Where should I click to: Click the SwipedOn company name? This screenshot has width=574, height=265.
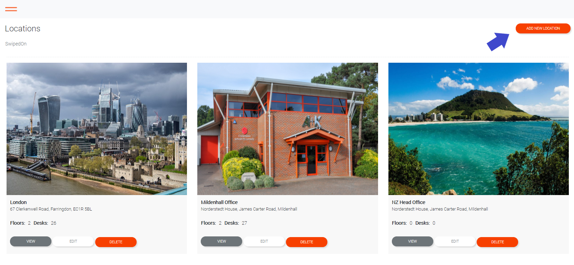(x=16, y=44)
